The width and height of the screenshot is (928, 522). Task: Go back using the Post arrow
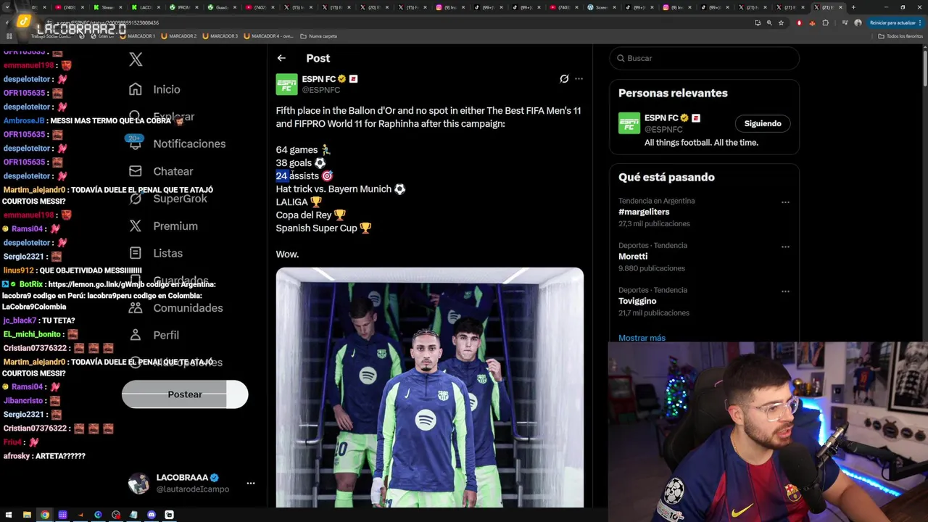(281, 58)
